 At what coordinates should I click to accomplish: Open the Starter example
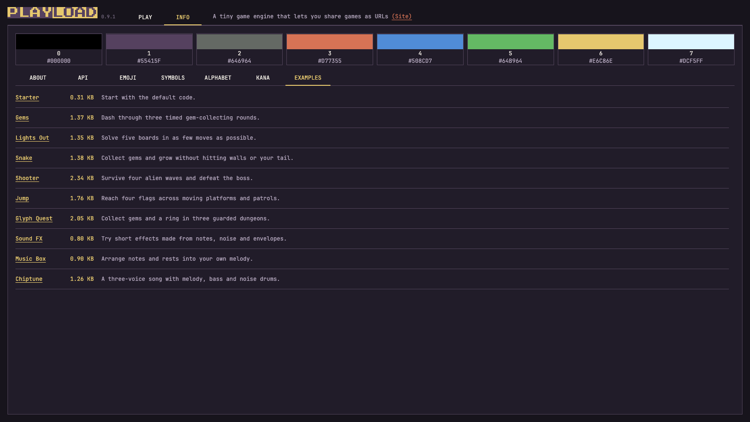point(27,98)
